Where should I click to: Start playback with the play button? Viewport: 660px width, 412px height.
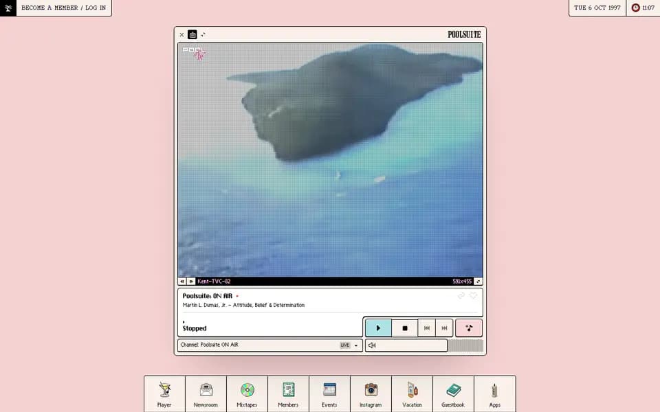click(x=378, y=328)
